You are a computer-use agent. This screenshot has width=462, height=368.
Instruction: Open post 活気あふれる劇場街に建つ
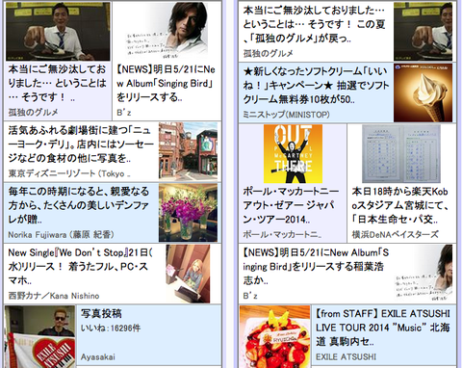pyautogui.click(x=81, y=145)
